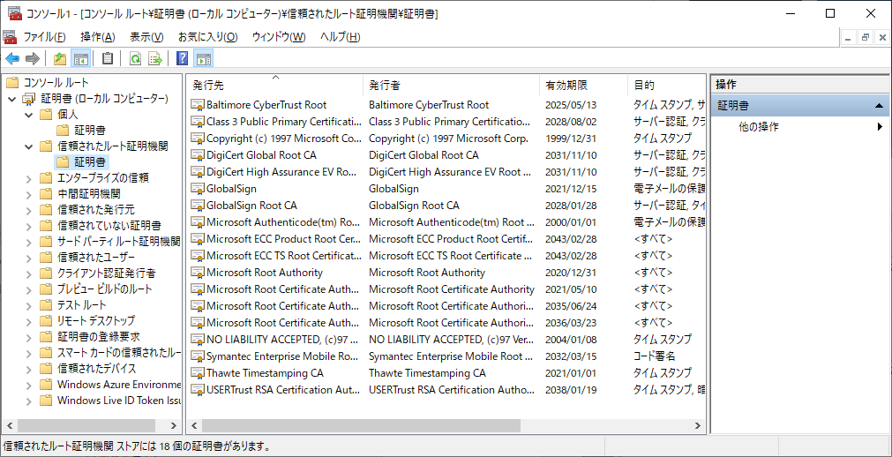
Task: Sort by 発行先 column header
Action: pos(275,86)
